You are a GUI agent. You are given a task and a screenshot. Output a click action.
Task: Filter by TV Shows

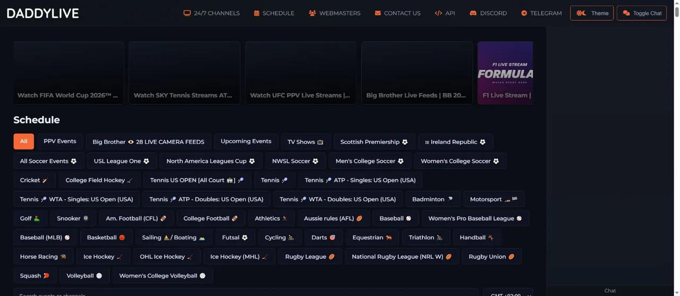pyautogui.click(x=306, y=142)
